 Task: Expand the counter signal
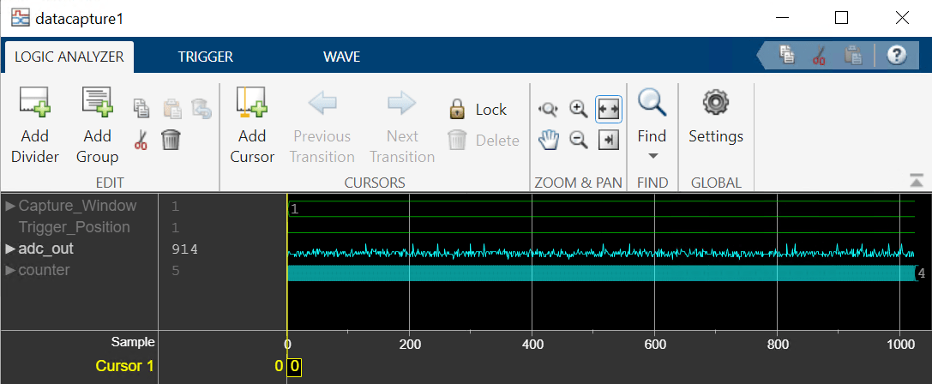[x=9, y=271]
